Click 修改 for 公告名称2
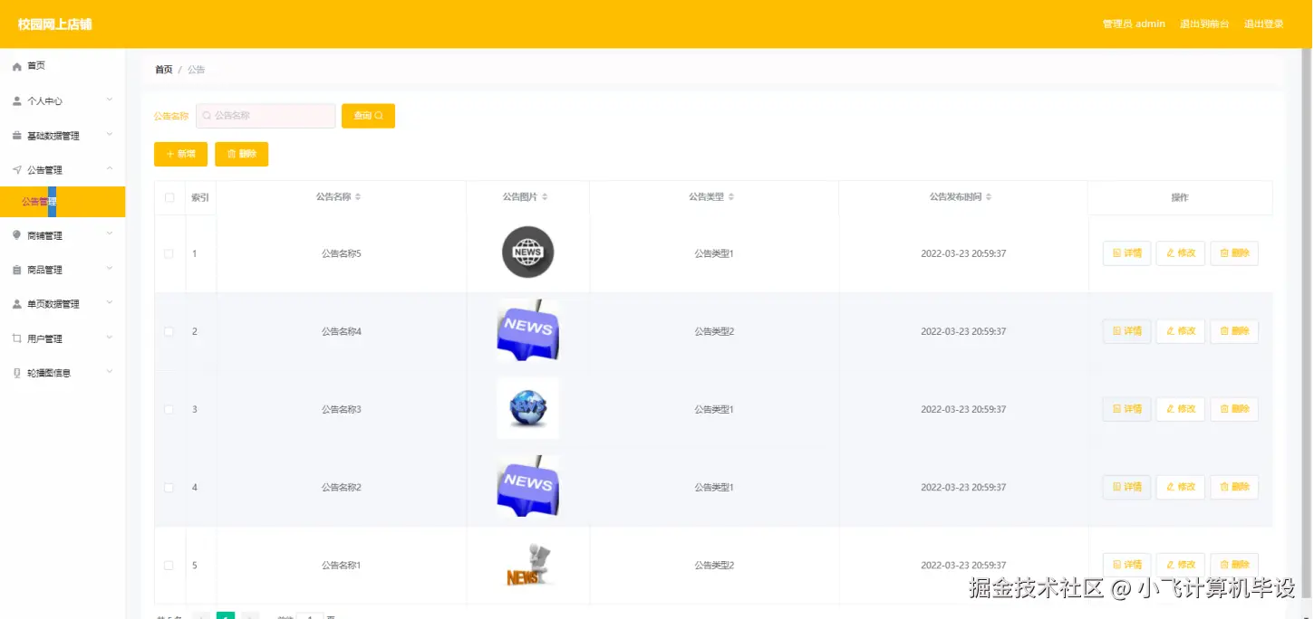The width and height of the screenshot is (1314, 619). (1181, 487)
